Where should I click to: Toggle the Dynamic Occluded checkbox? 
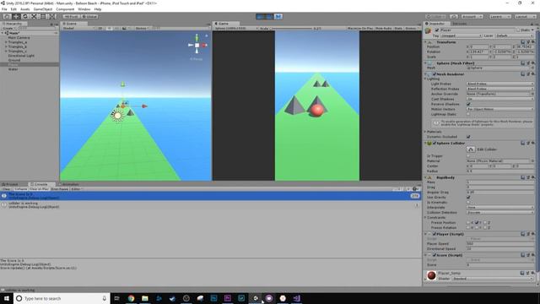coord(468,137)
